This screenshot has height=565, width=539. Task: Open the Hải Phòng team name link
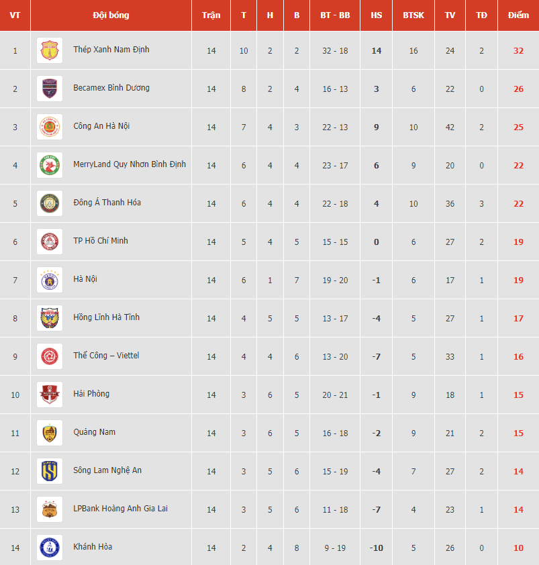(91, 394)
